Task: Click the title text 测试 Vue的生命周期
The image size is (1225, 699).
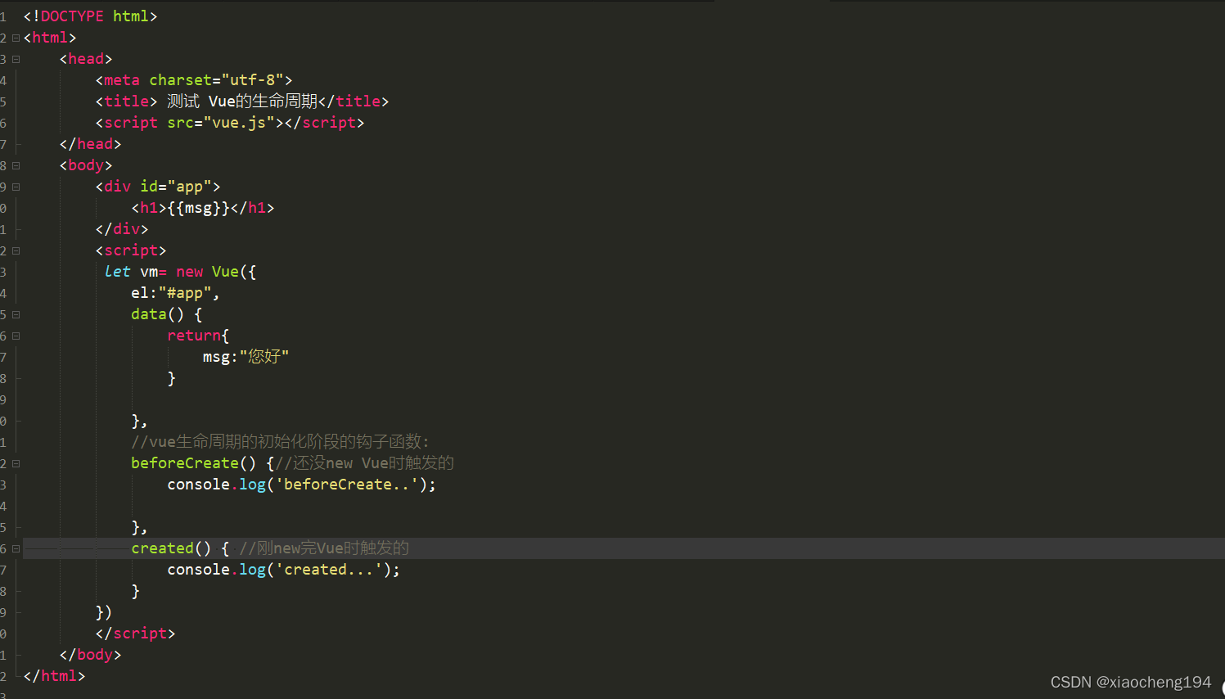Action: (242, 101)
